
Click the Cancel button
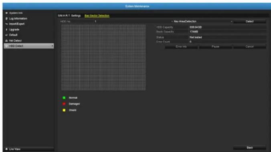point(250,47)
